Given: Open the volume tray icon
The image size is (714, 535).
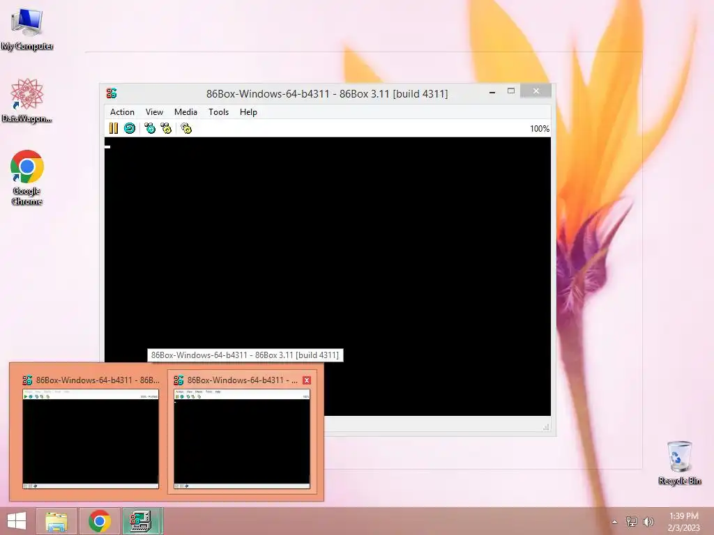Looking at the screenshot, I should (x=648, y=521).
